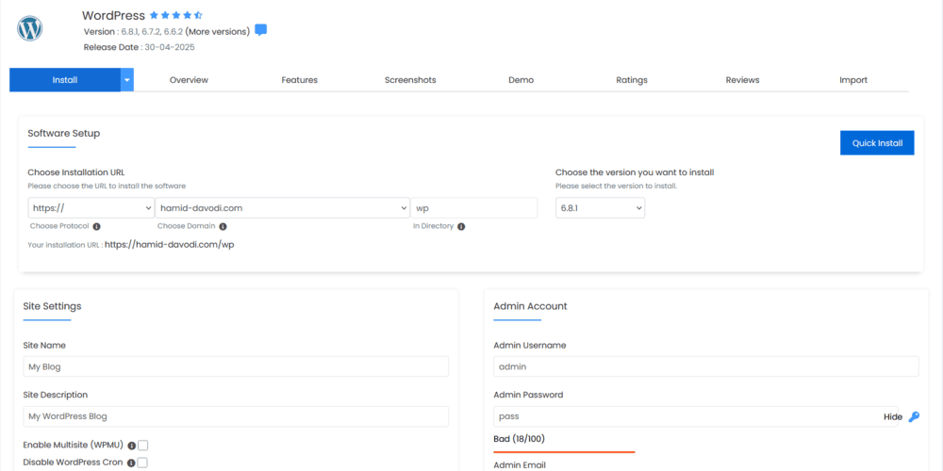Click the More versions link
Screen dimensions: 943x471
(x=217, y=31)
